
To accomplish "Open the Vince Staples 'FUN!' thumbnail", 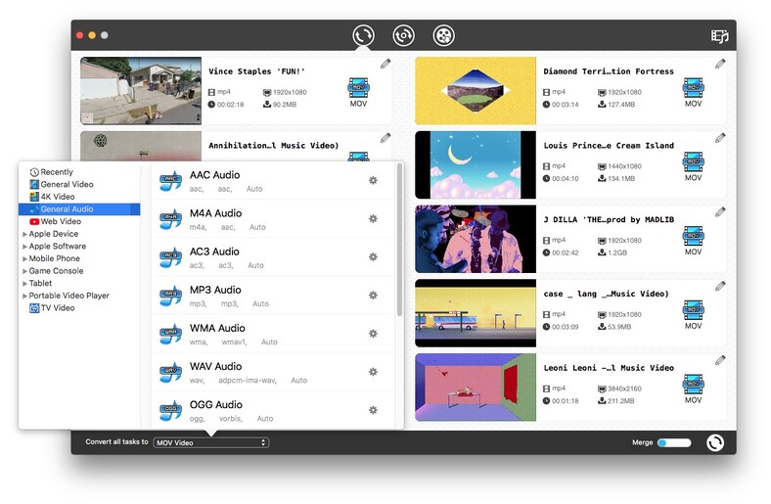I will (141, 90).
